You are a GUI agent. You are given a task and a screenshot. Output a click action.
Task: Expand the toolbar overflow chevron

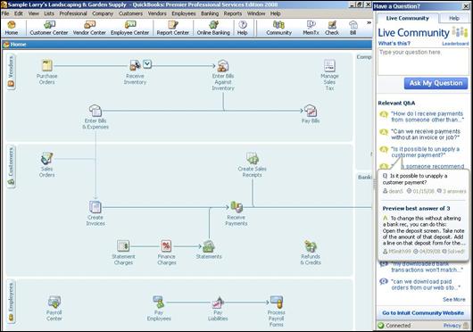click(x=369, y=23)
